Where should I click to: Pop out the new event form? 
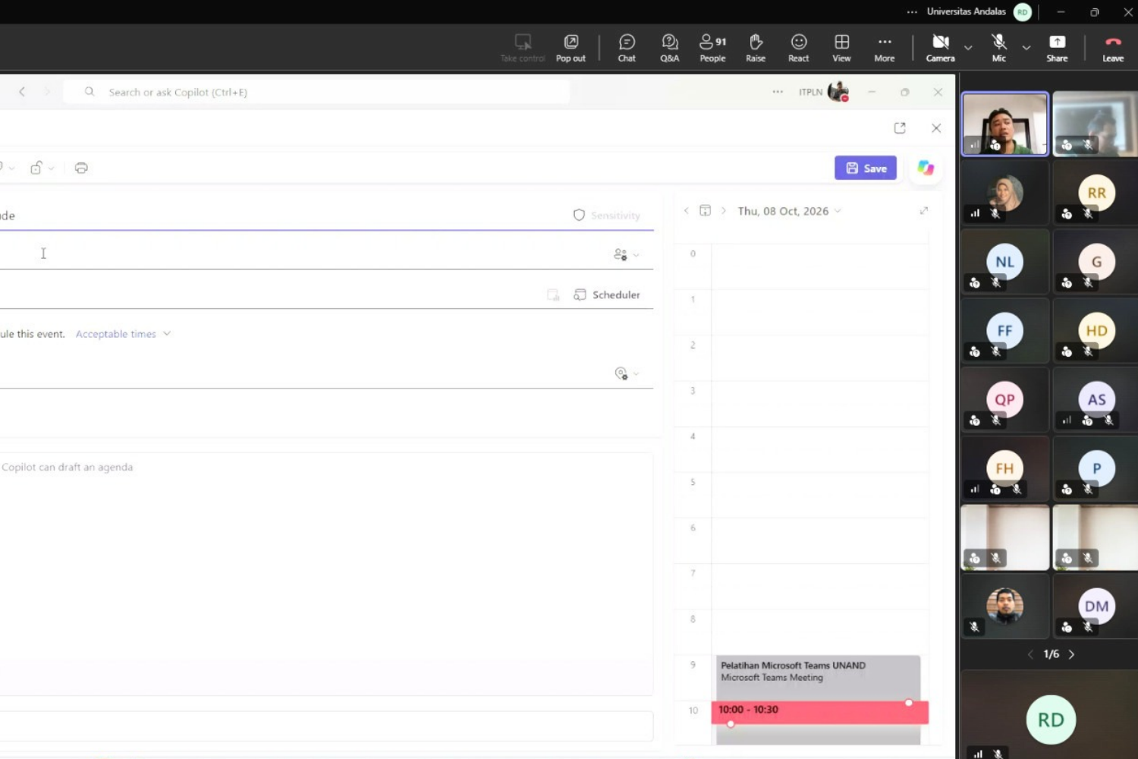pyautogui.click(x=900, y=128)
